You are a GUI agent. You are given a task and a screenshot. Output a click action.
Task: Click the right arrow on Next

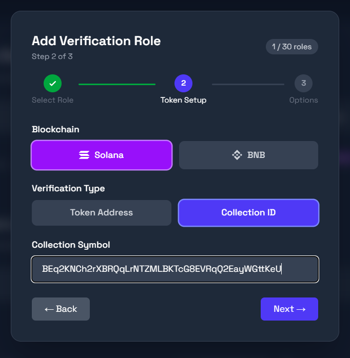click(x=301, y=309)
